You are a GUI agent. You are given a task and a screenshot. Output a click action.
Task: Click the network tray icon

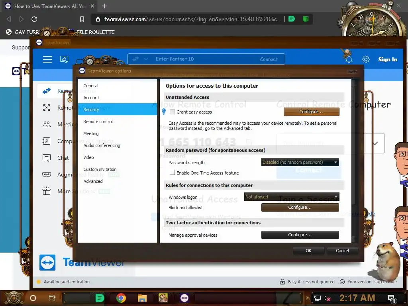[x=318, y=298]
